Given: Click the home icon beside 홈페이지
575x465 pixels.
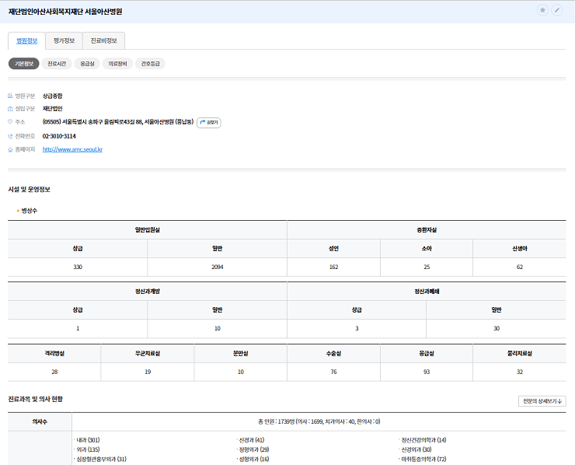Looking at the screenshot, I should coord(10,149).
